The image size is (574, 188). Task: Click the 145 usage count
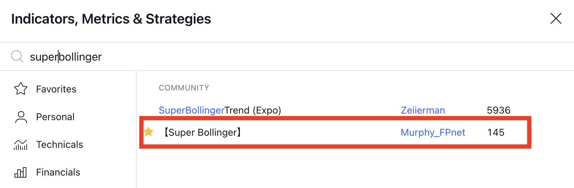(x=496, y=132)
